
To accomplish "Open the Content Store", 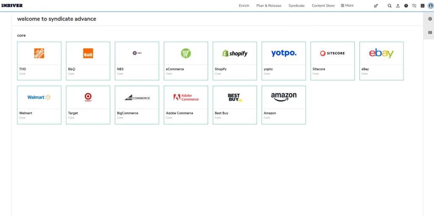I will pos(323,6).
